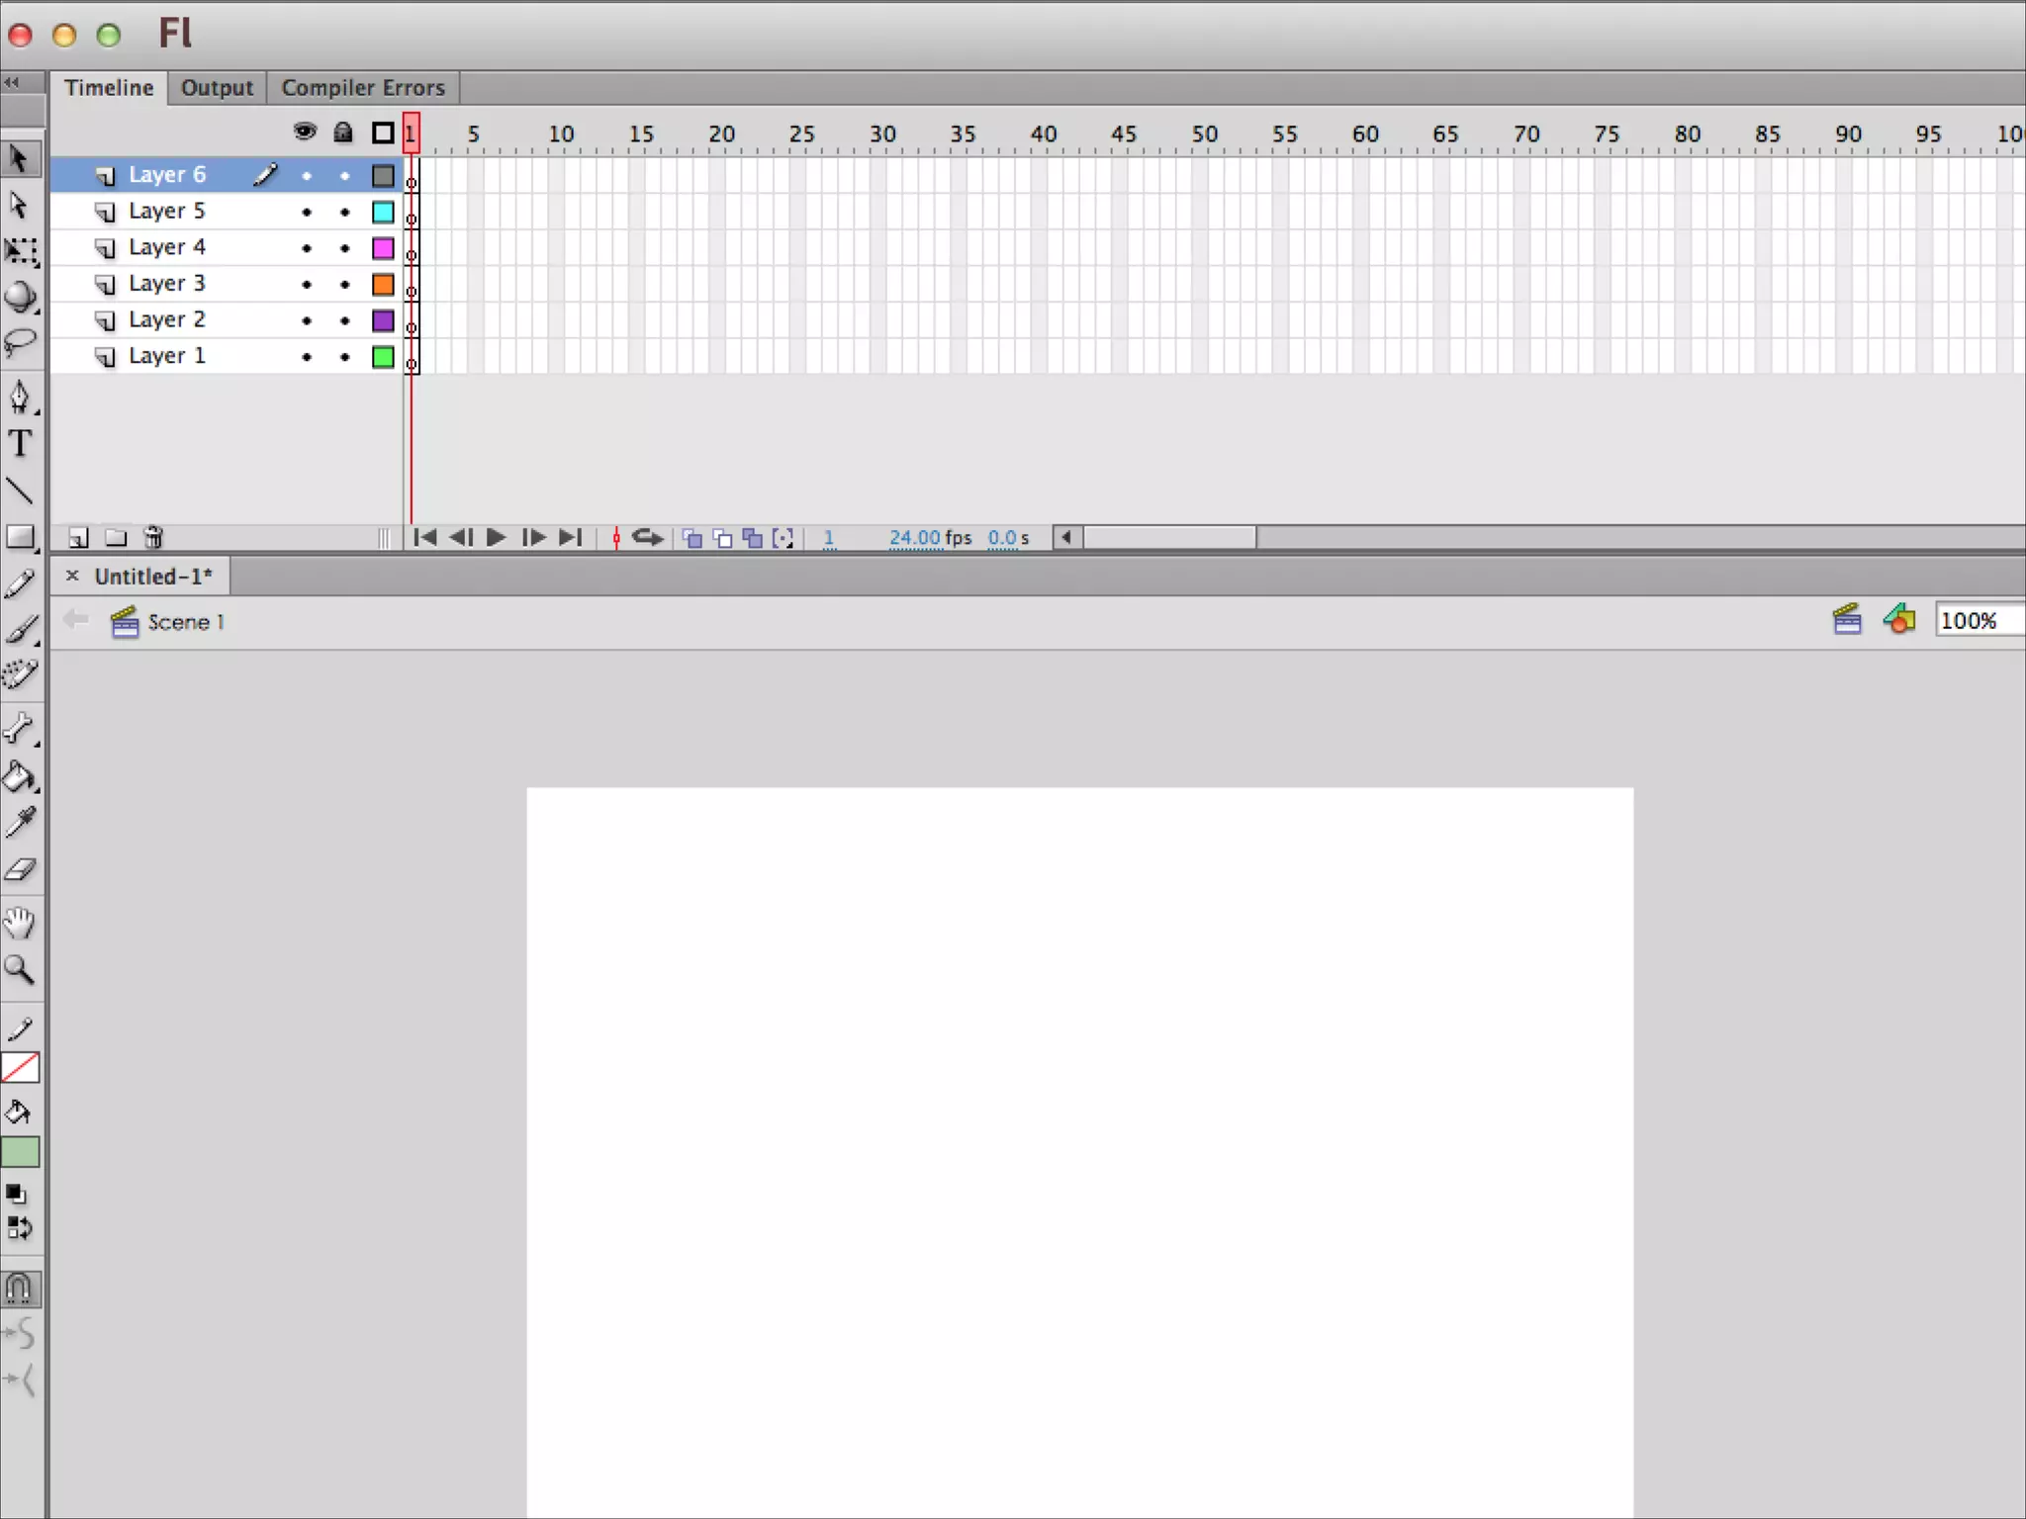
Task: Select the Bone tool
Action: pos(20,729)
